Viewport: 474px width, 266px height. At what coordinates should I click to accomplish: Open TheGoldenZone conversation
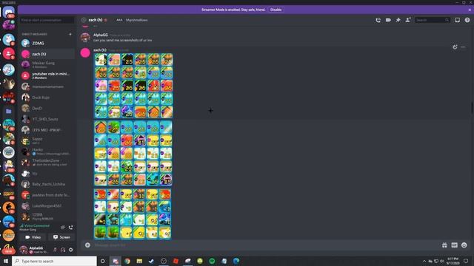coord(47,163)
